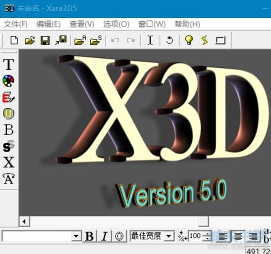
Task: Select the X tool in left sidebar
Action: pyautogui.click(x=8, y=162)
